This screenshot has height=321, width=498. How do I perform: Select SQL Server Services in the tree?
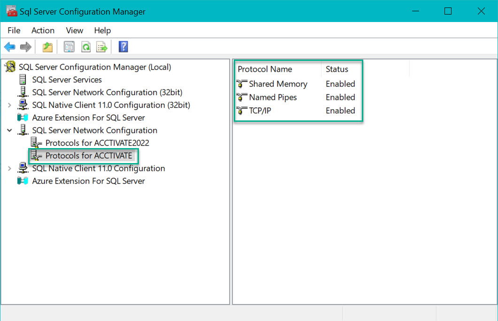tap(67, 80)
